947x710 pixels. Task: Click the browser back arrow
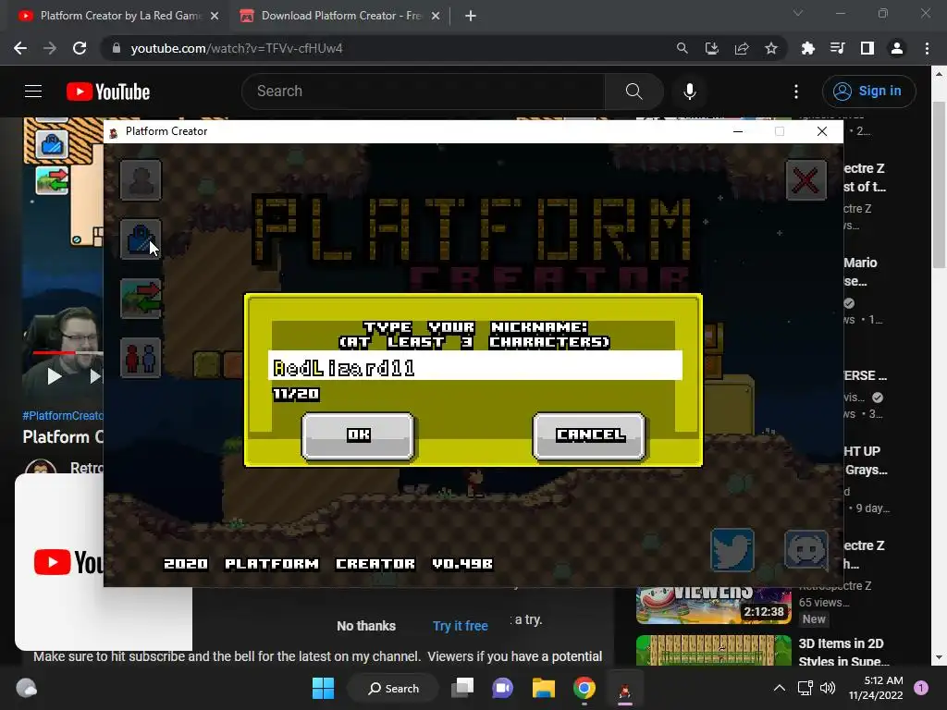pyautogui.click(x=20, y=48)
